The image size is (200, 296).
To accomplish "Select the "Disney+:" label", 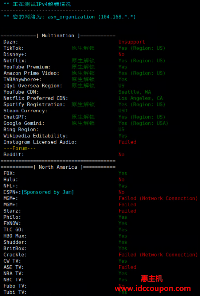I will coord(15,55).
